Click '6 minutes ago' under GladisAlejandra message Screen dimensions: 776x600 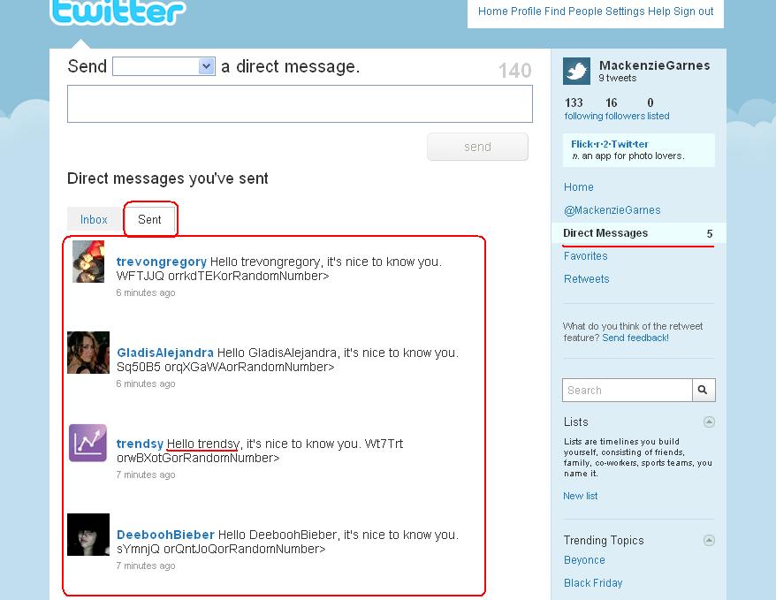[x=146, y=384]
